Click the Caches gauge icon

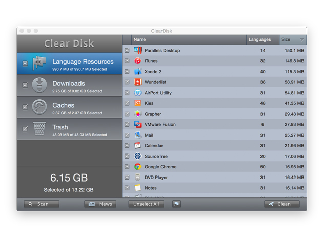tap(39, 107)
